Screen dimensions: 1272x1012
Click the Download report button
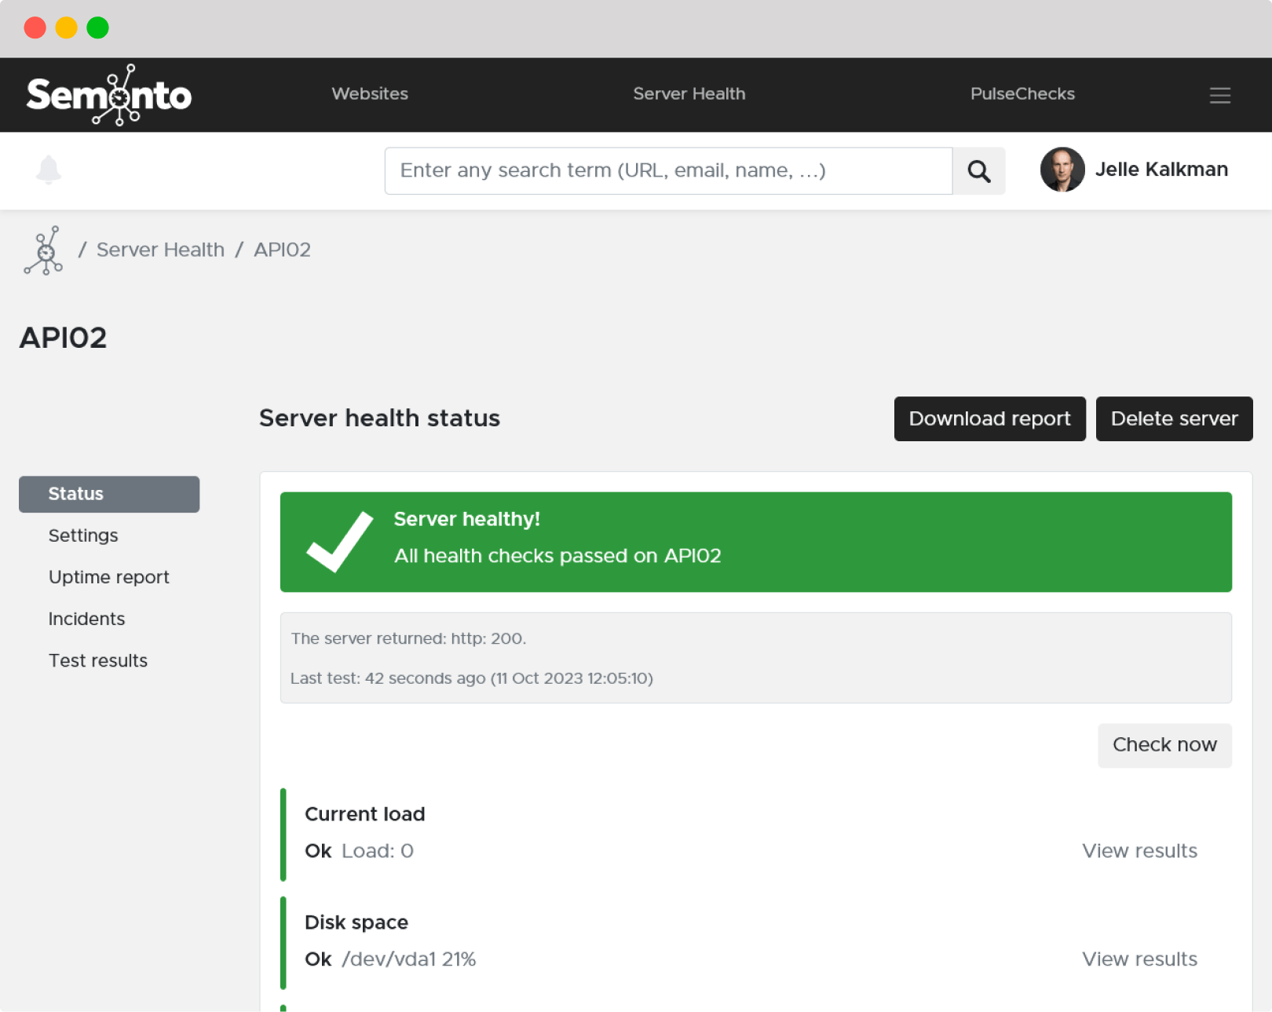click(989, 418)
